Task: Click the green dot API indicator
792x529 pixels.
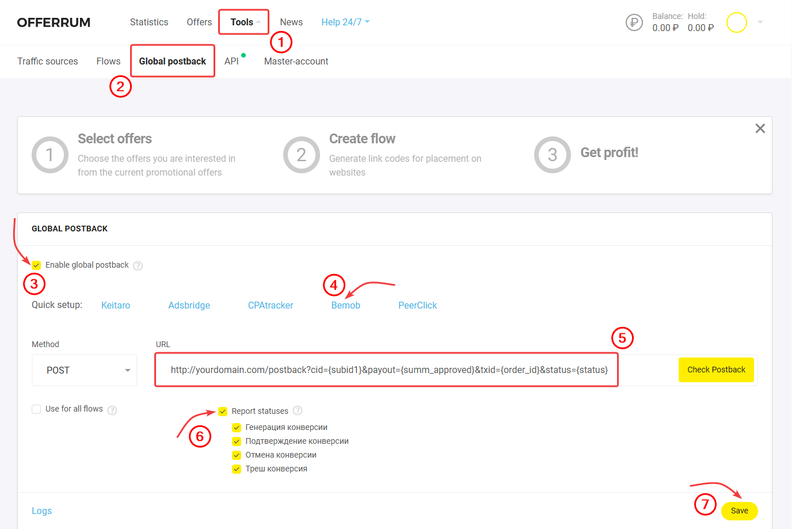Action: pos(243,55)
